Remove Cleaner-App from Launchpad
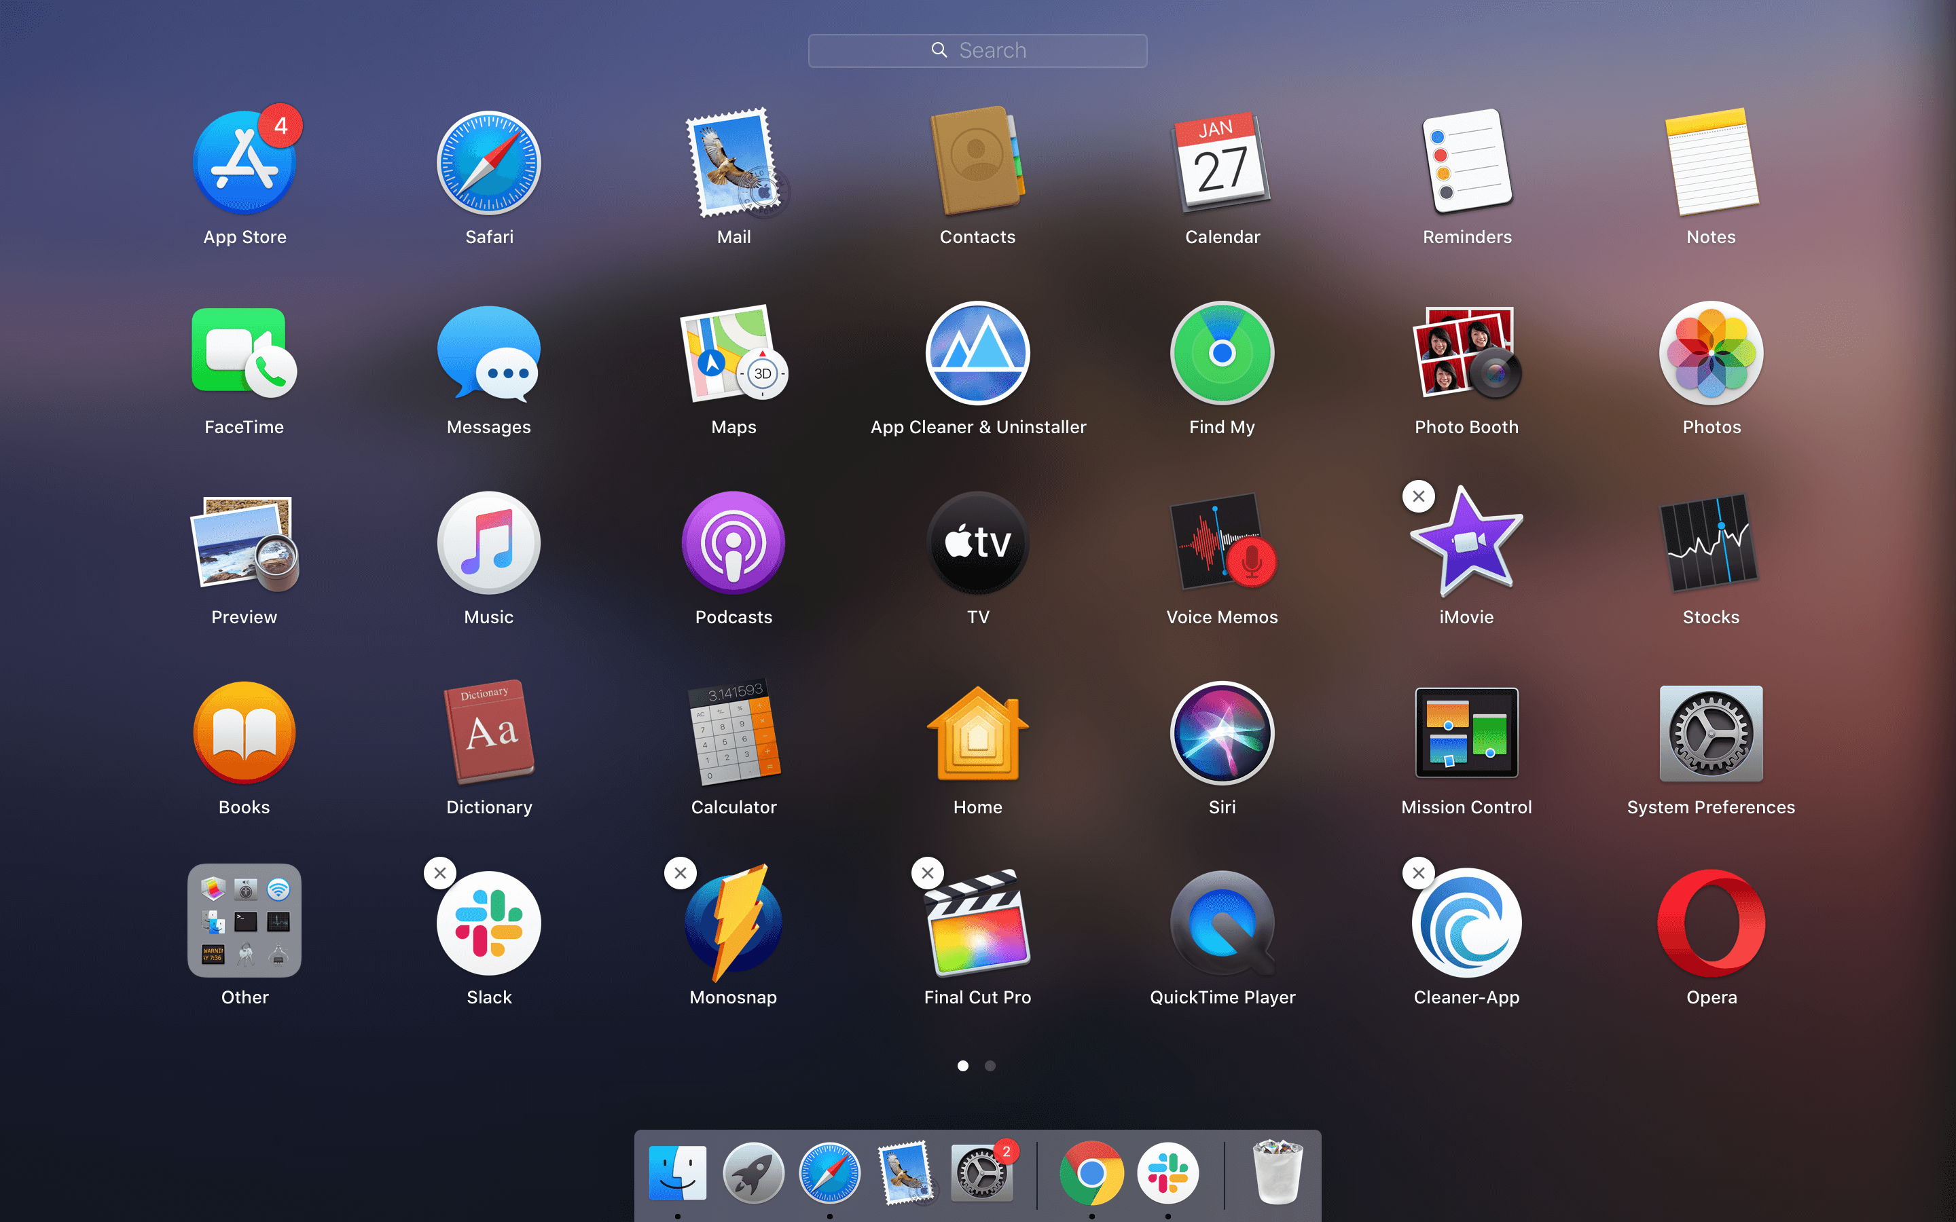 point(1419,873)
